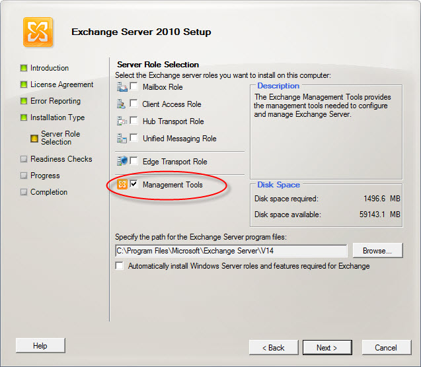The height and width of the screenshot is (367, 421).
Task: Click the Edge Transport Role shield icon
Action: 122,161
